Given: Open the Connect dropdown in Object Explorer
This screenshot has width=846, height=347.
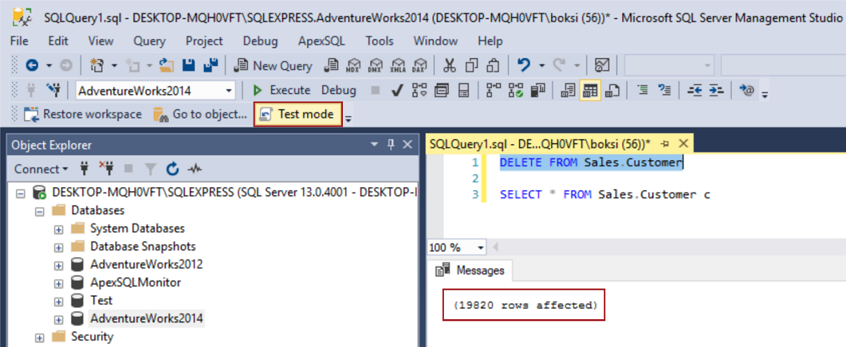Looking at the screenshot, I should 41,169.
